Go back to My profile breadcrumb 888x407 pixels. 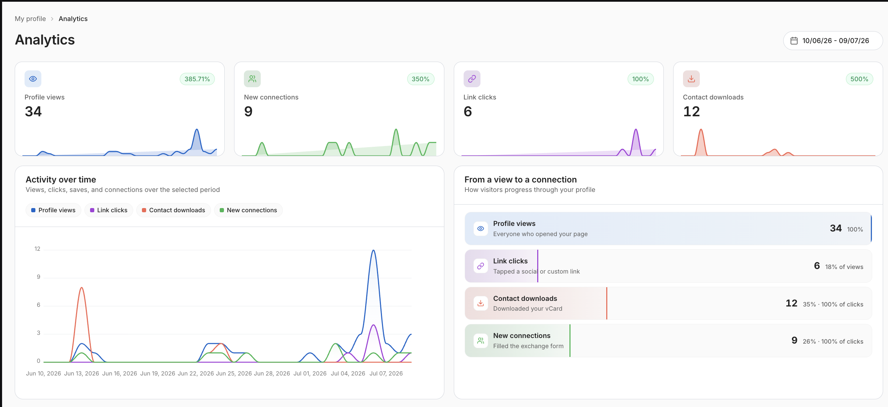click(x=30, y=19)
